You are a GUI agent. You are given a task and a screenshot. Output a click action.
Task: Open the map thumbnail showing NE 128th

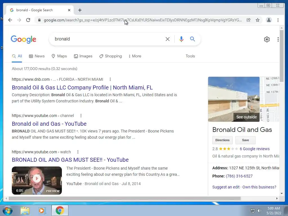(x=269, y=99)
